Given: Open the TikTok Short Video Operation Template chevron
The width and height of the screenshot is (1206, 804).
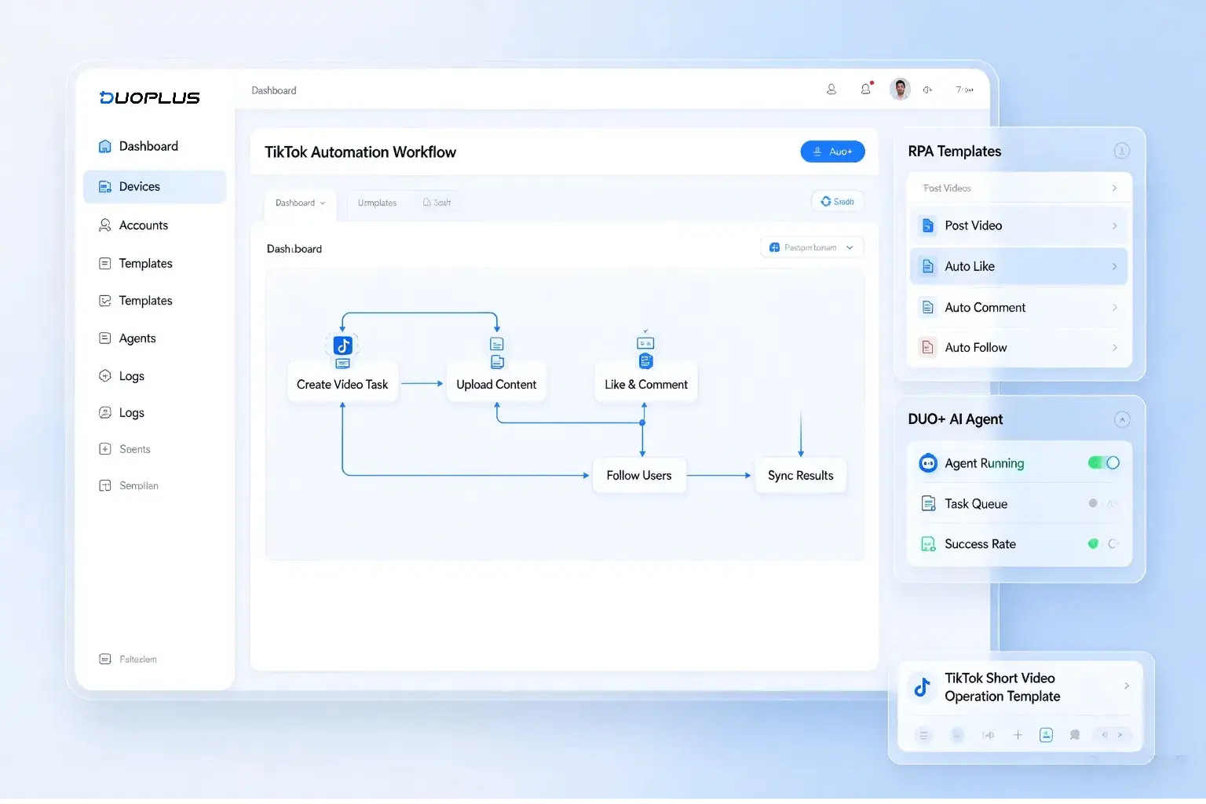Looking at the screenshot, I should click(1127, 686).
